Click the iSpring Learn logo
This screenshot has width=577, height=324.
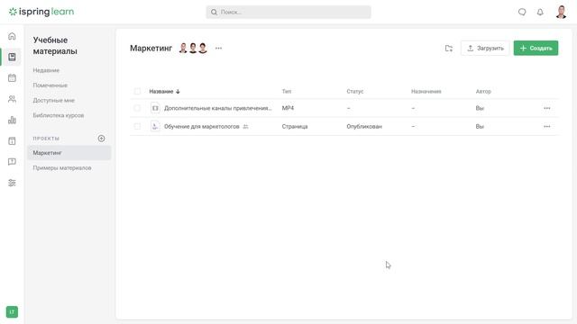[x=41, y=12]
